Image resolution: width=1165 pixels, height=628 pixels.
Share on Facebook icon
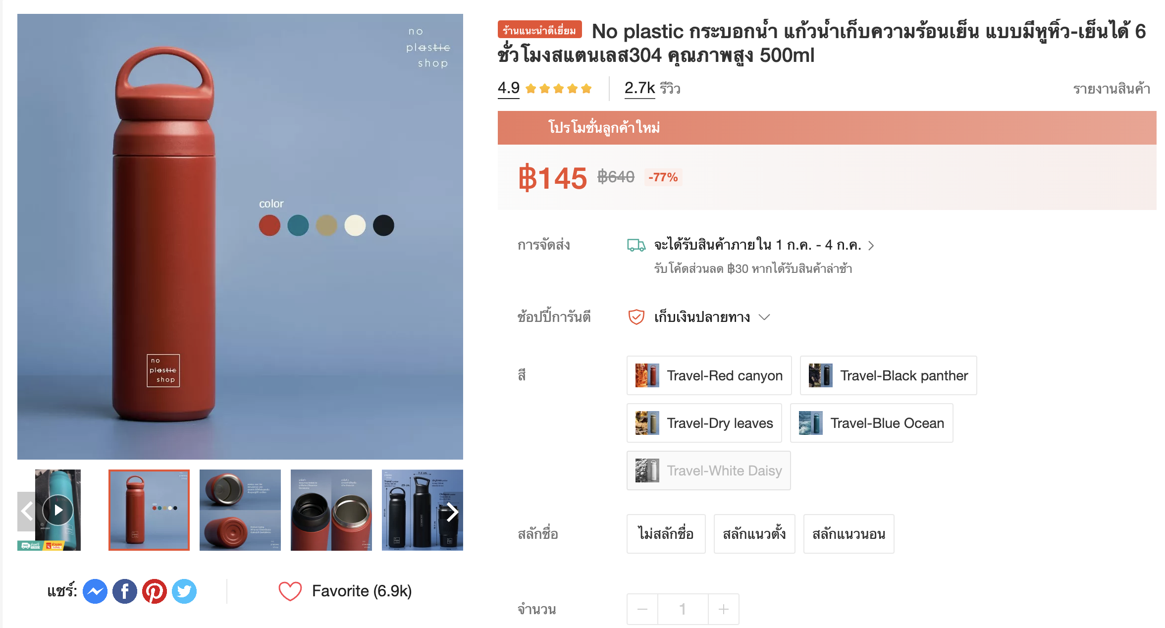tap(125, 591)
